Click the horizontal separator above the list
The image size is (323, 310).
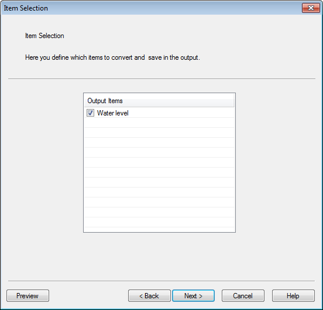(161, 79)
